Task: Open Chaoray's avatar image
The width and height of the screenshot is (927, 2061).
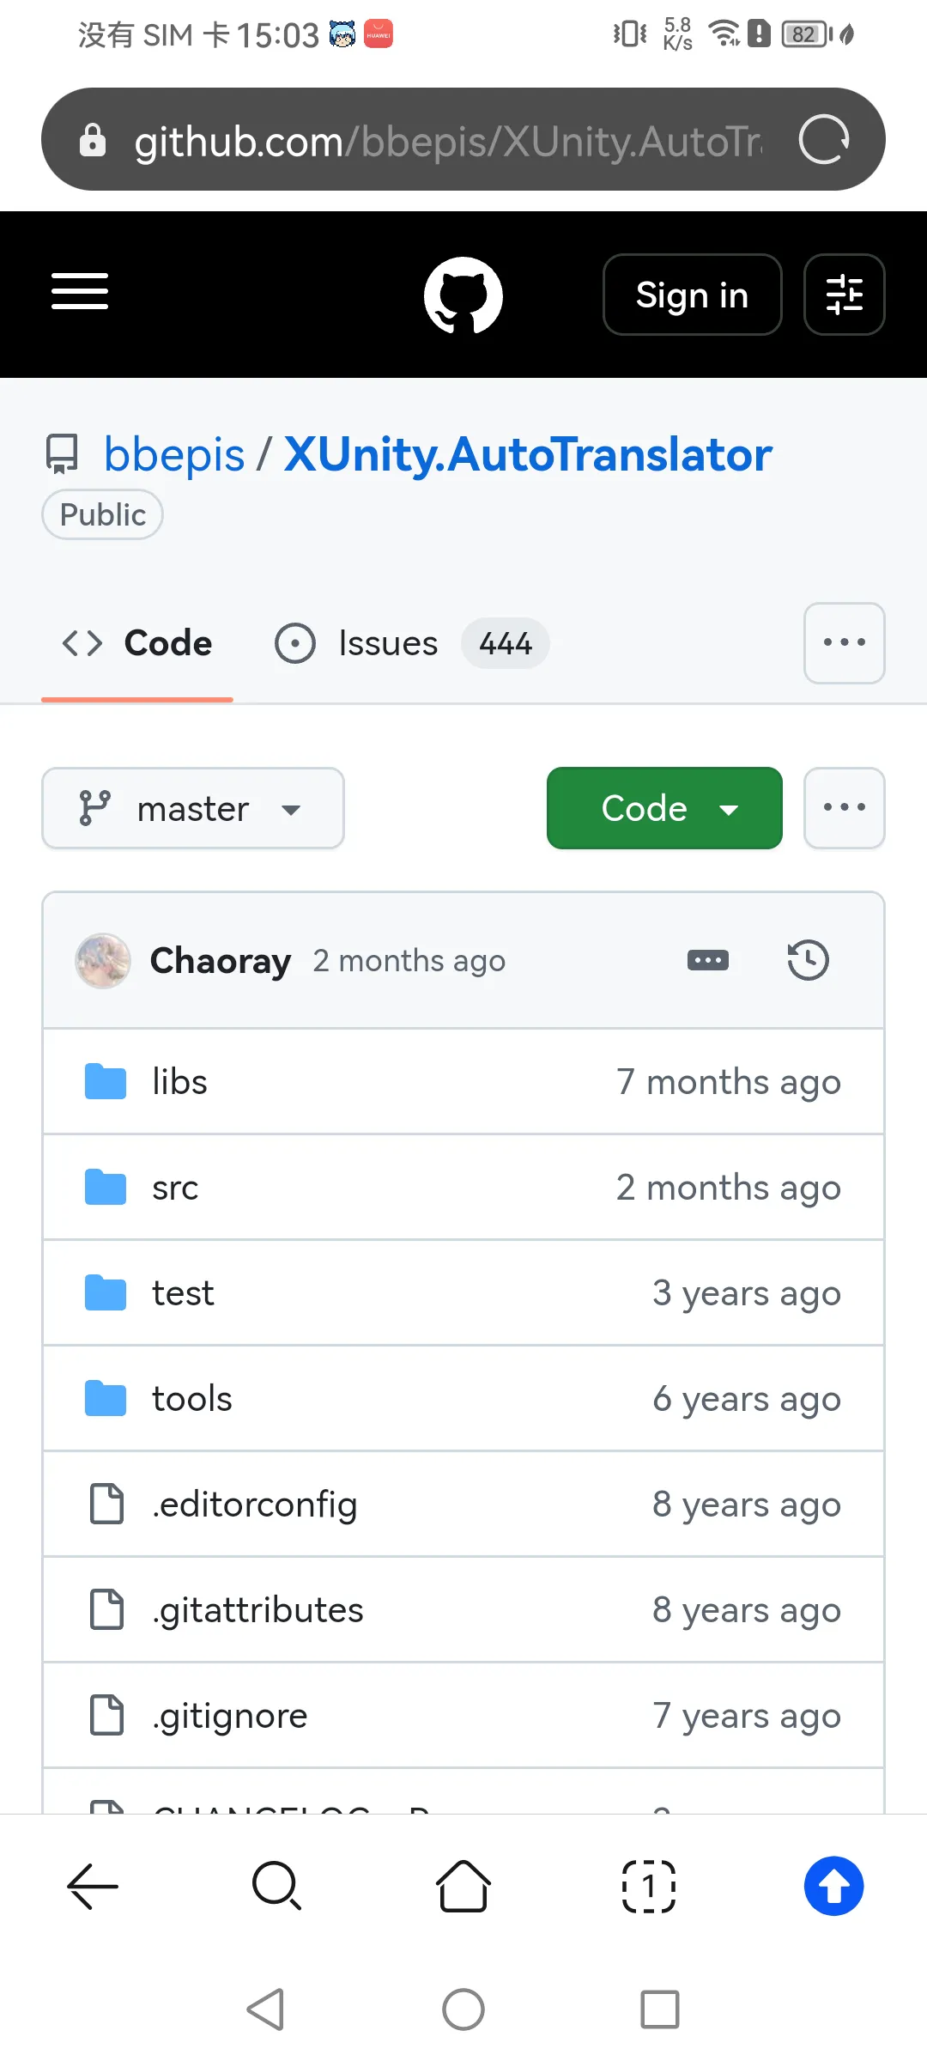Action: pyautogui.click(x=103, y=960)
